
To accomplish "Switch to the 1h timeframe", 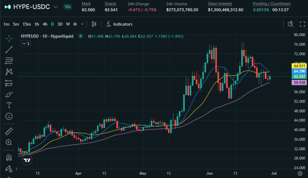I will click(x=37, y=24).
